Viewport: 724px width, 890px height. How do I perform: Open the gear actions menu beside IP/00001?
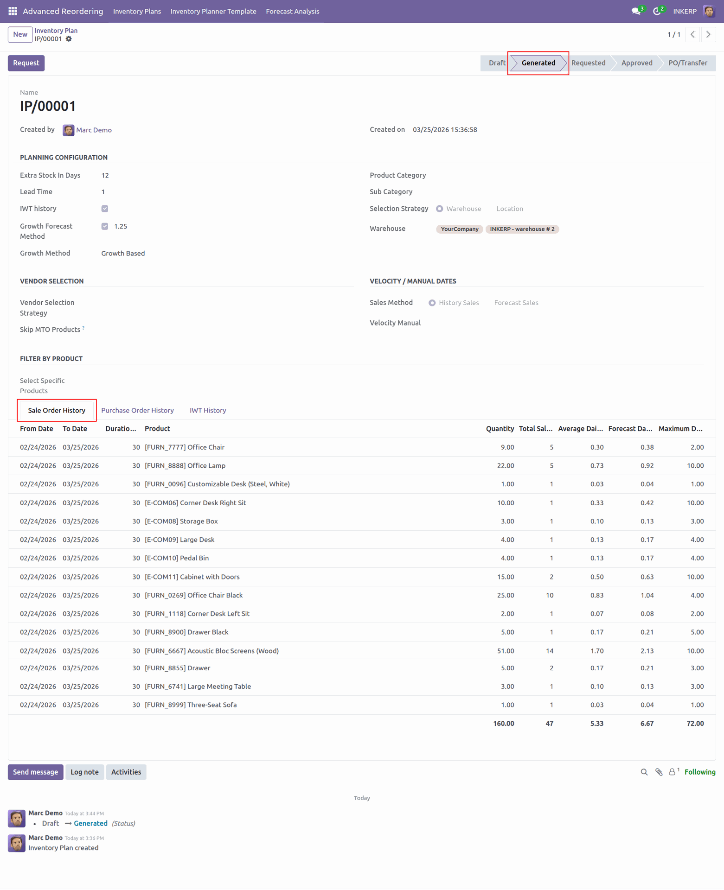[x=69, y=39]
